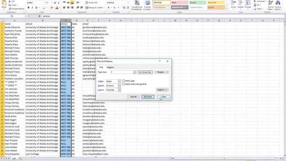Toggle Wrap Text
Image resolution: width=286 pixels, height=161 pixels.
(x=91, y=3)
